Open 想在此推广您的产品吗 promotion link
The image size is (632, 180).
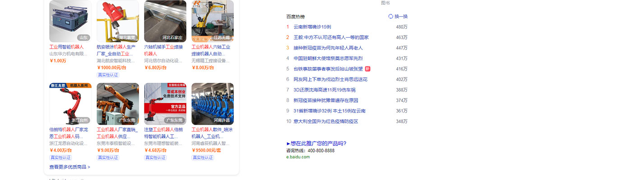316,144
